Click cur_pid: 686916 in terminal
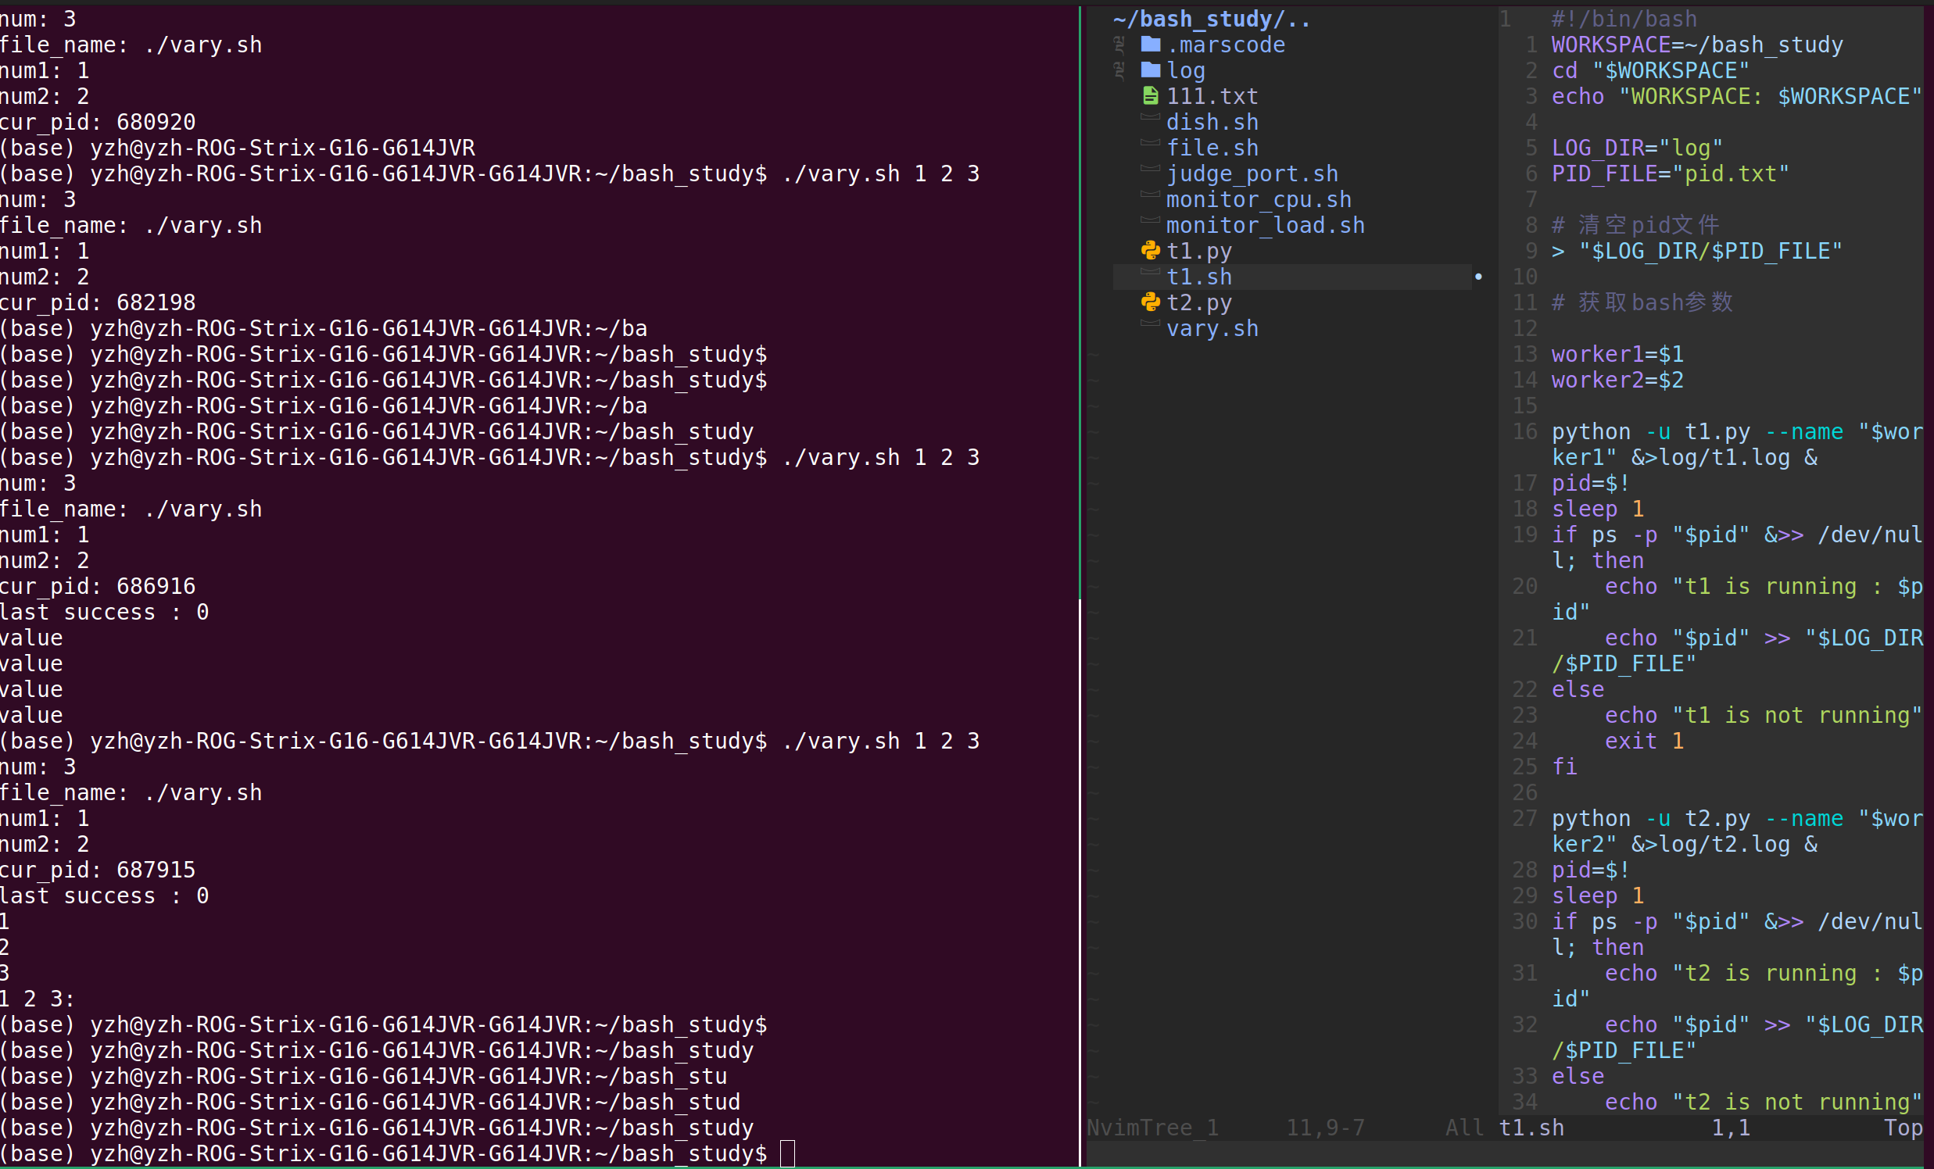Viewport: 1934px width, 1169px height. 98,587
